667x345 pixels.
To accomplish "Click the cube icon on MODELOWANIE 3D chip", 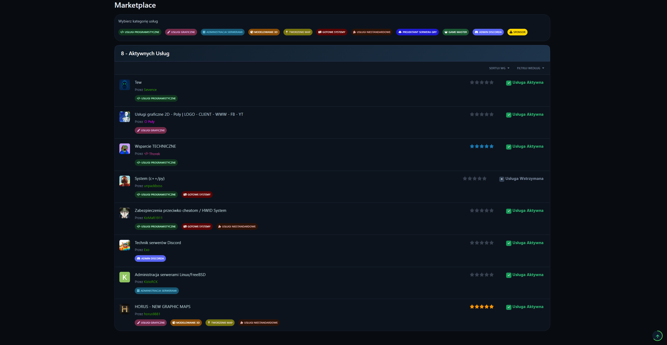I will click(252, 32).
